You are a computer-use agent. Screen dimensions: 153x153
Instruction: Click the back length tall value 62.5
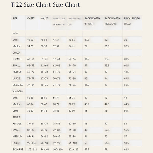pyautogui.click(x=126, y=149)
